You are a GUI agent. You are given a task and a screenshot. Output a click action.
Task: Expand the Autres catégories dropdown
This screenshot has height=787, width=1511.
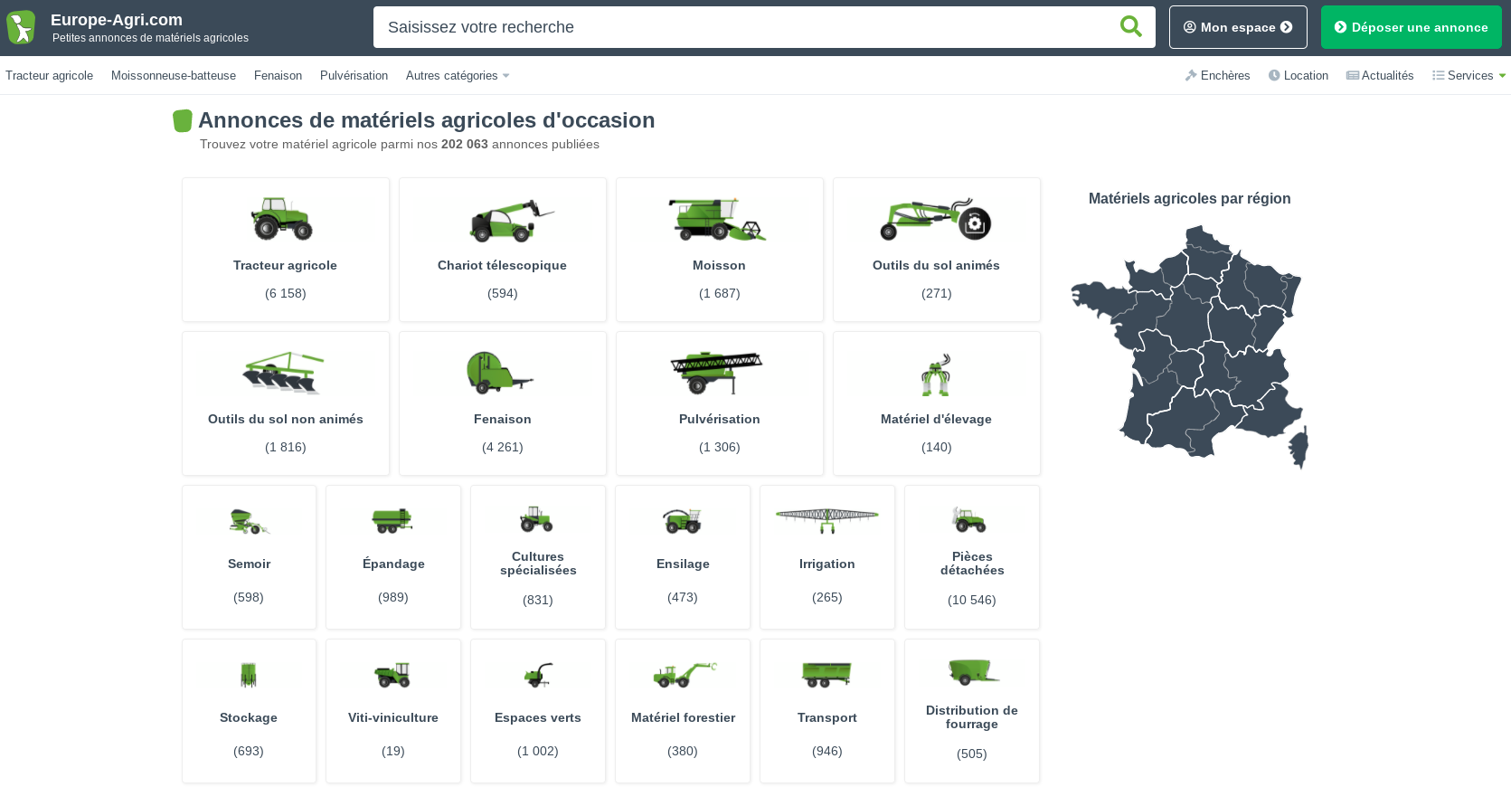pyautogui.click(x=458, y=76)
